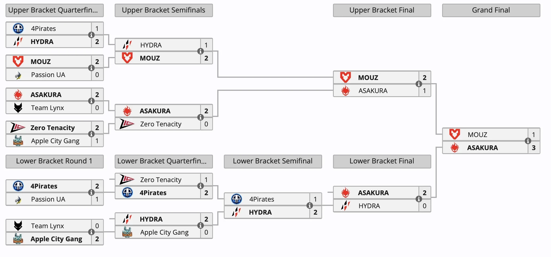This screenshot has width=551, height=257.
Task: Open info icon for 4Pirates vs HYDRA quarterfinal
Action: (x=91, y=35)
